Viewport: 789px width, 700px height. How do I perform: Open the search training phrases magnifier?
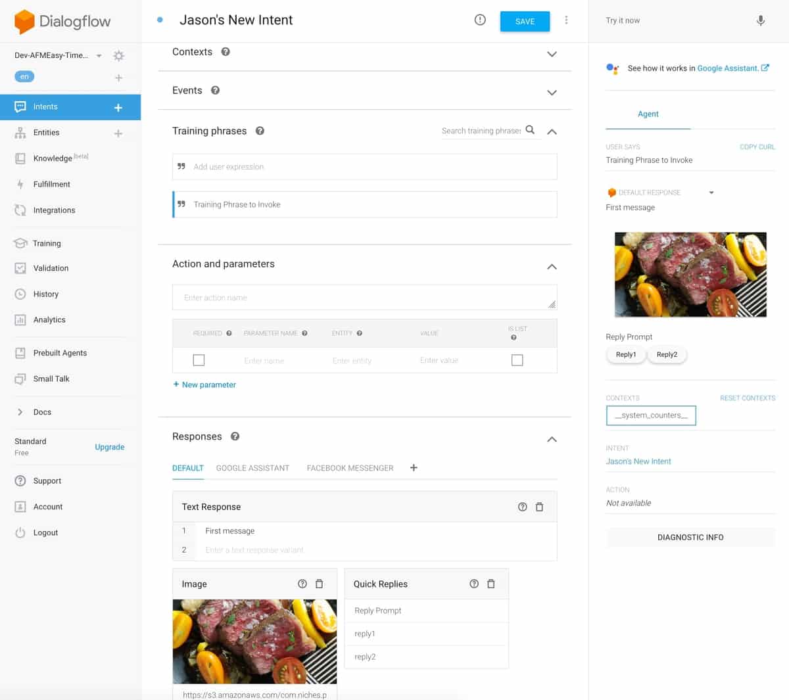pyautogui.click(x=531, y=130)
